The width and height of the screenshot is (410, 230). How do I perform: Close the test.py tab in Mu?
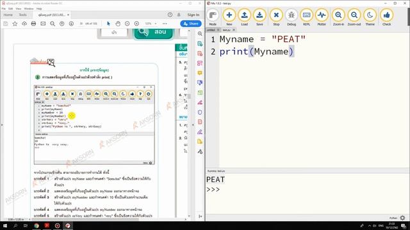click(234, 30)
